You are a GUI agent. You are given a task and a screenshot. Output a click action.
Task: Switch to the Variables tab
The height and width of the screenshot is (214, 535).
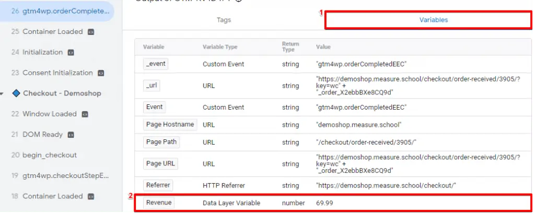[433, 20]
